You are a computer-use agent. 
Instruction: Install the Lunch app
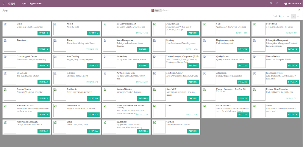pos(93,131)
